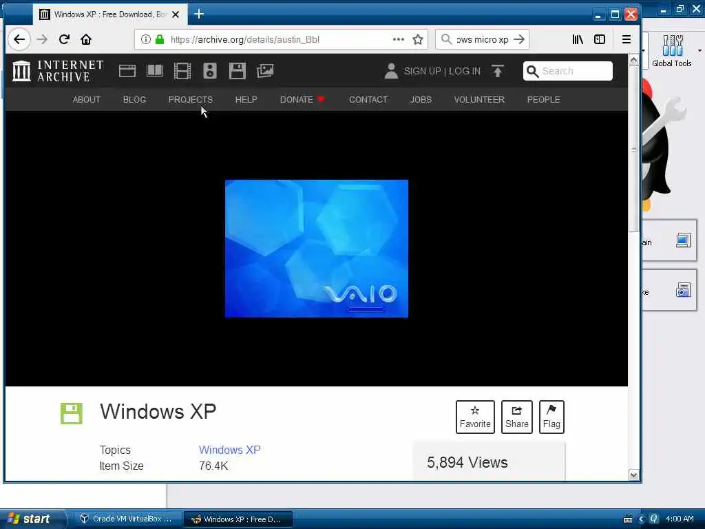Toggle the Firefox sidebar view icon

pyautogui.click(x=600, y=39)
